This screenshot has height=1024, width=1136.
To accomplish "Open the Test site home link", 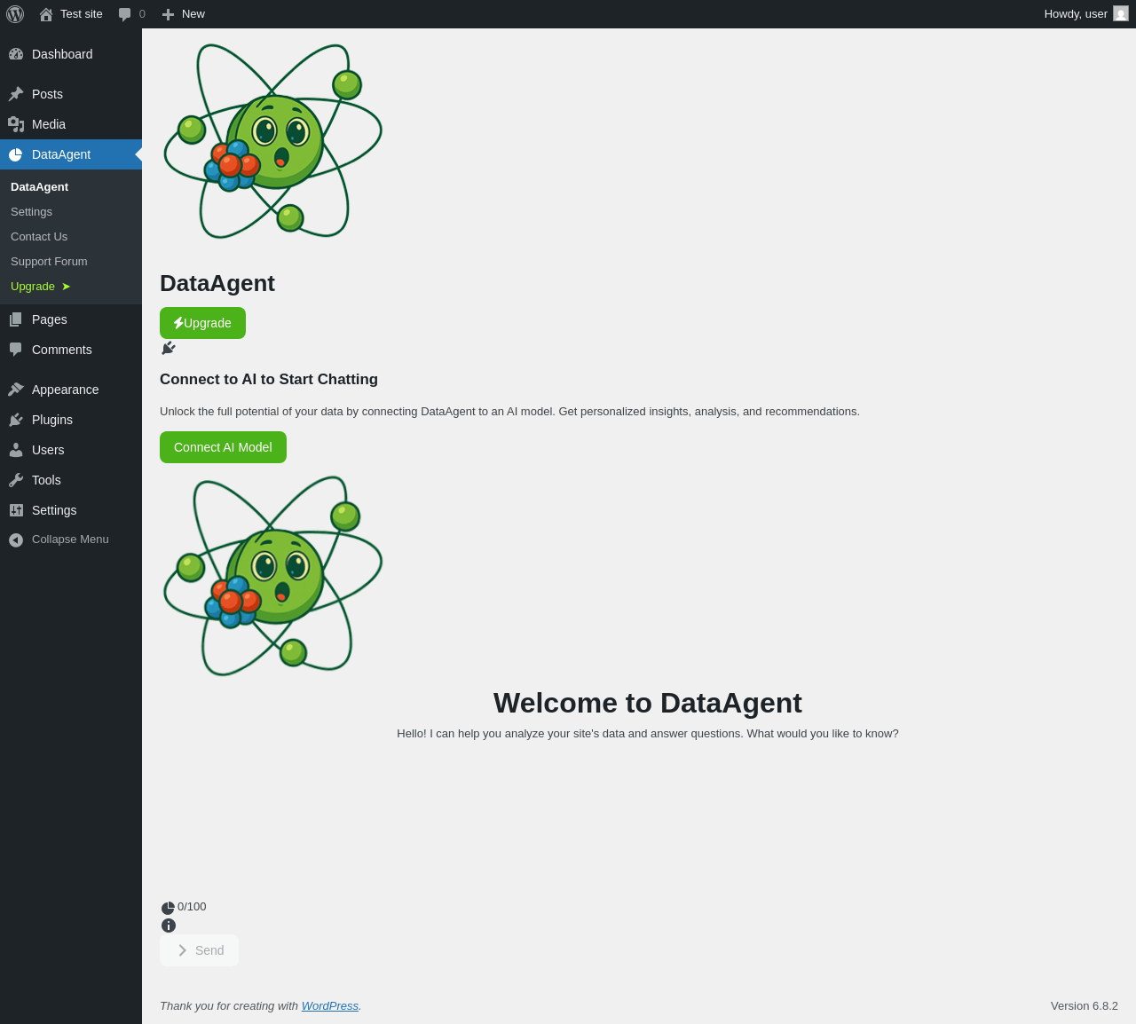I will (x=71, y=14).
